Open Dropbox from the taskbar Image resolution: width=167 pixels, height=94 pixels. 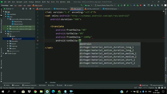point(29,91)
